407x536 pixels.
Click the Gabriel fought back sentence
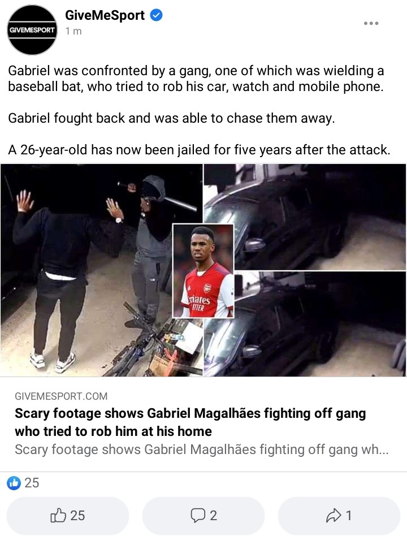171,118
